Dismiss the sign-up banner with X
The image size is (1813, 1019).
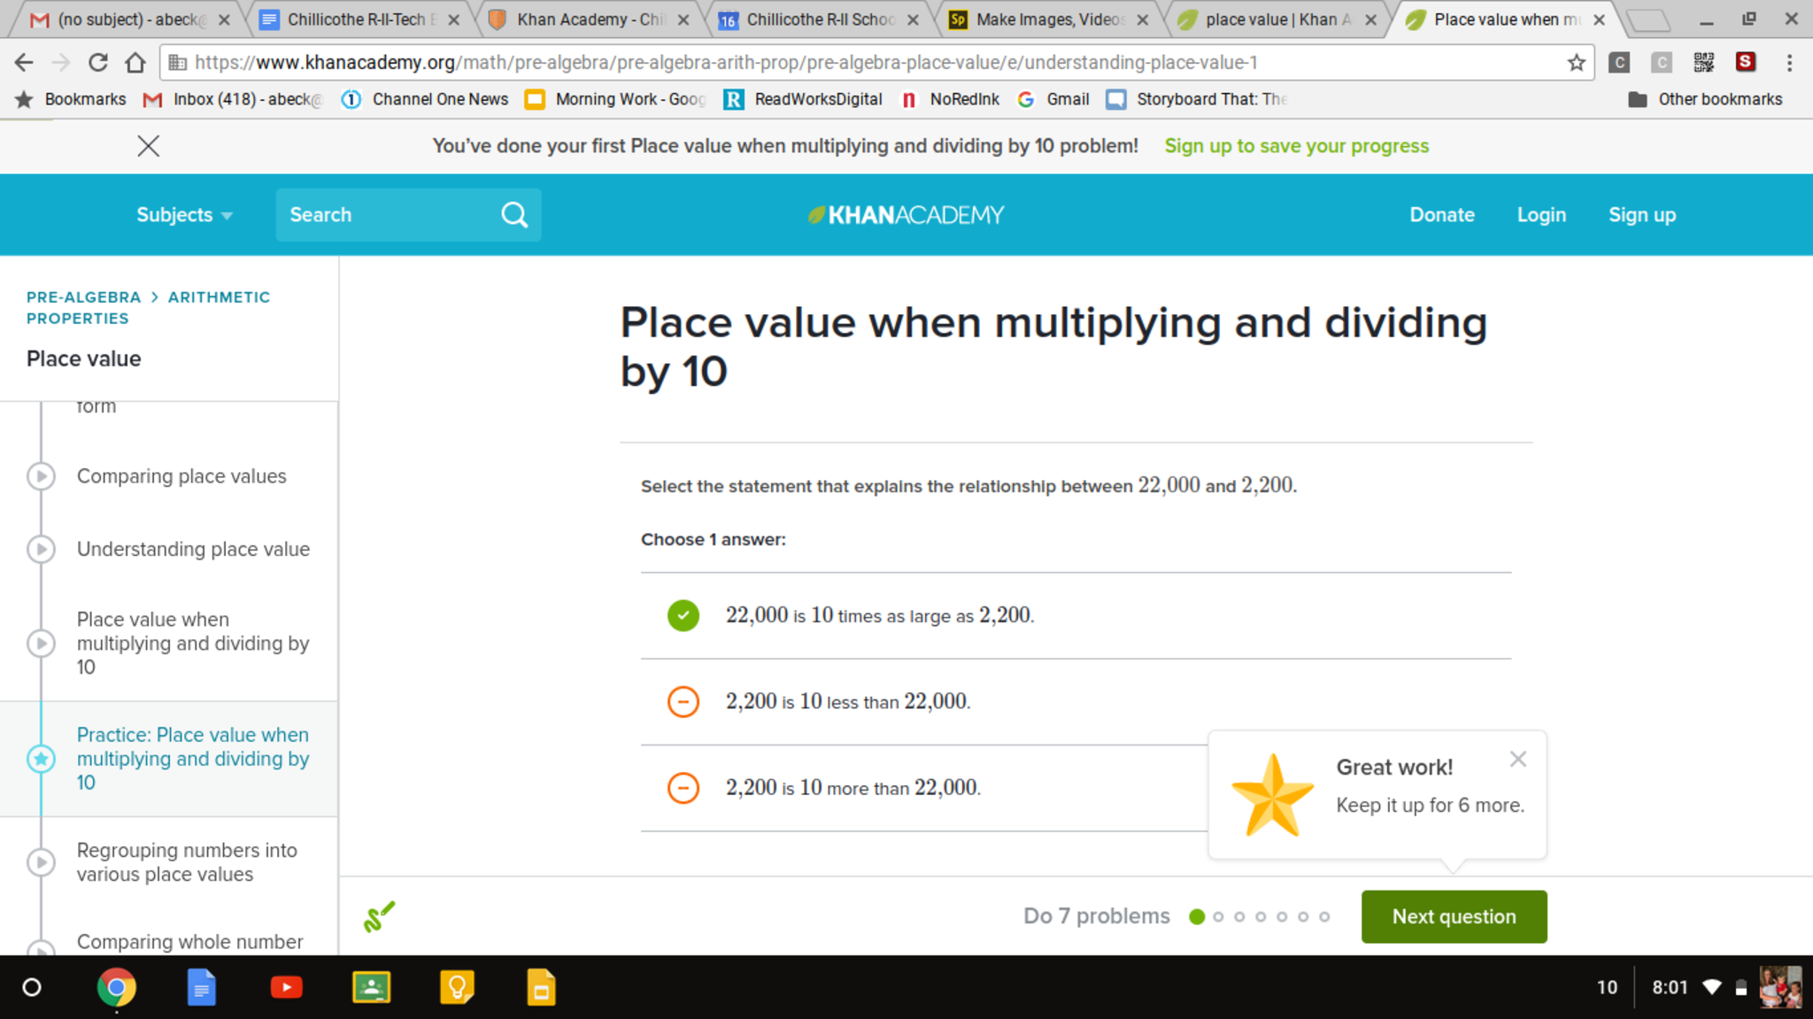149,146
